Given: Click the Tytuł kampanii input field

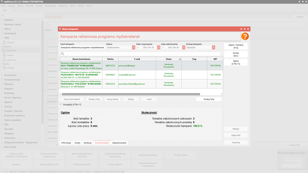Looking at the screenshot, I should 82,47.
